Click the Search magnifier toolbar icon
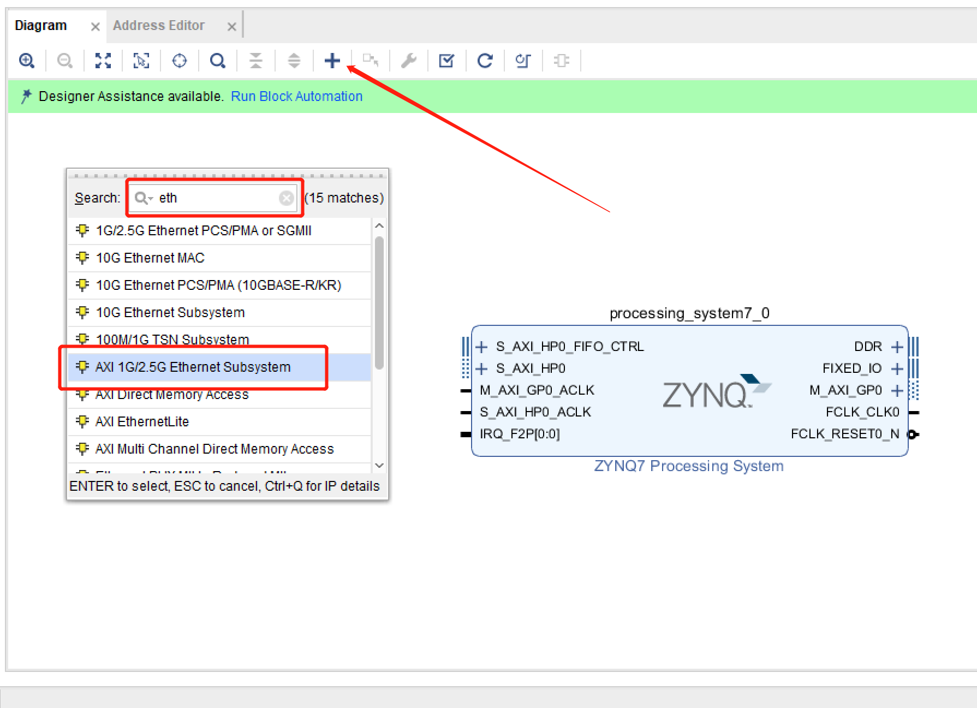 [x=218, y=61]
